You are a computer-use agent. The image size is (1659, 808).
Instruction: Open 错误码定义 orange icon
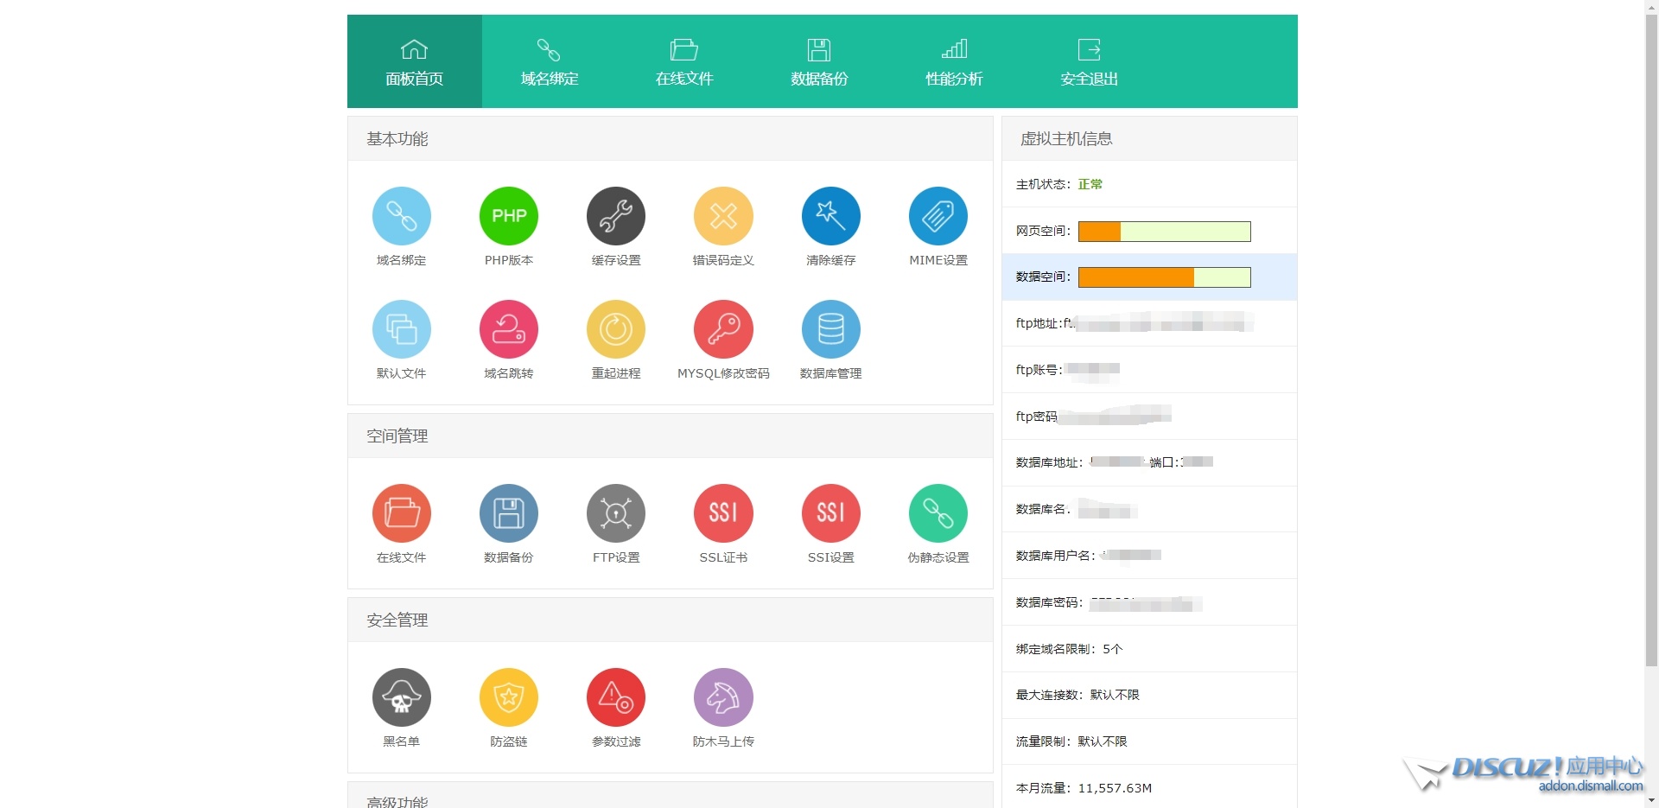tap(723, 216)
